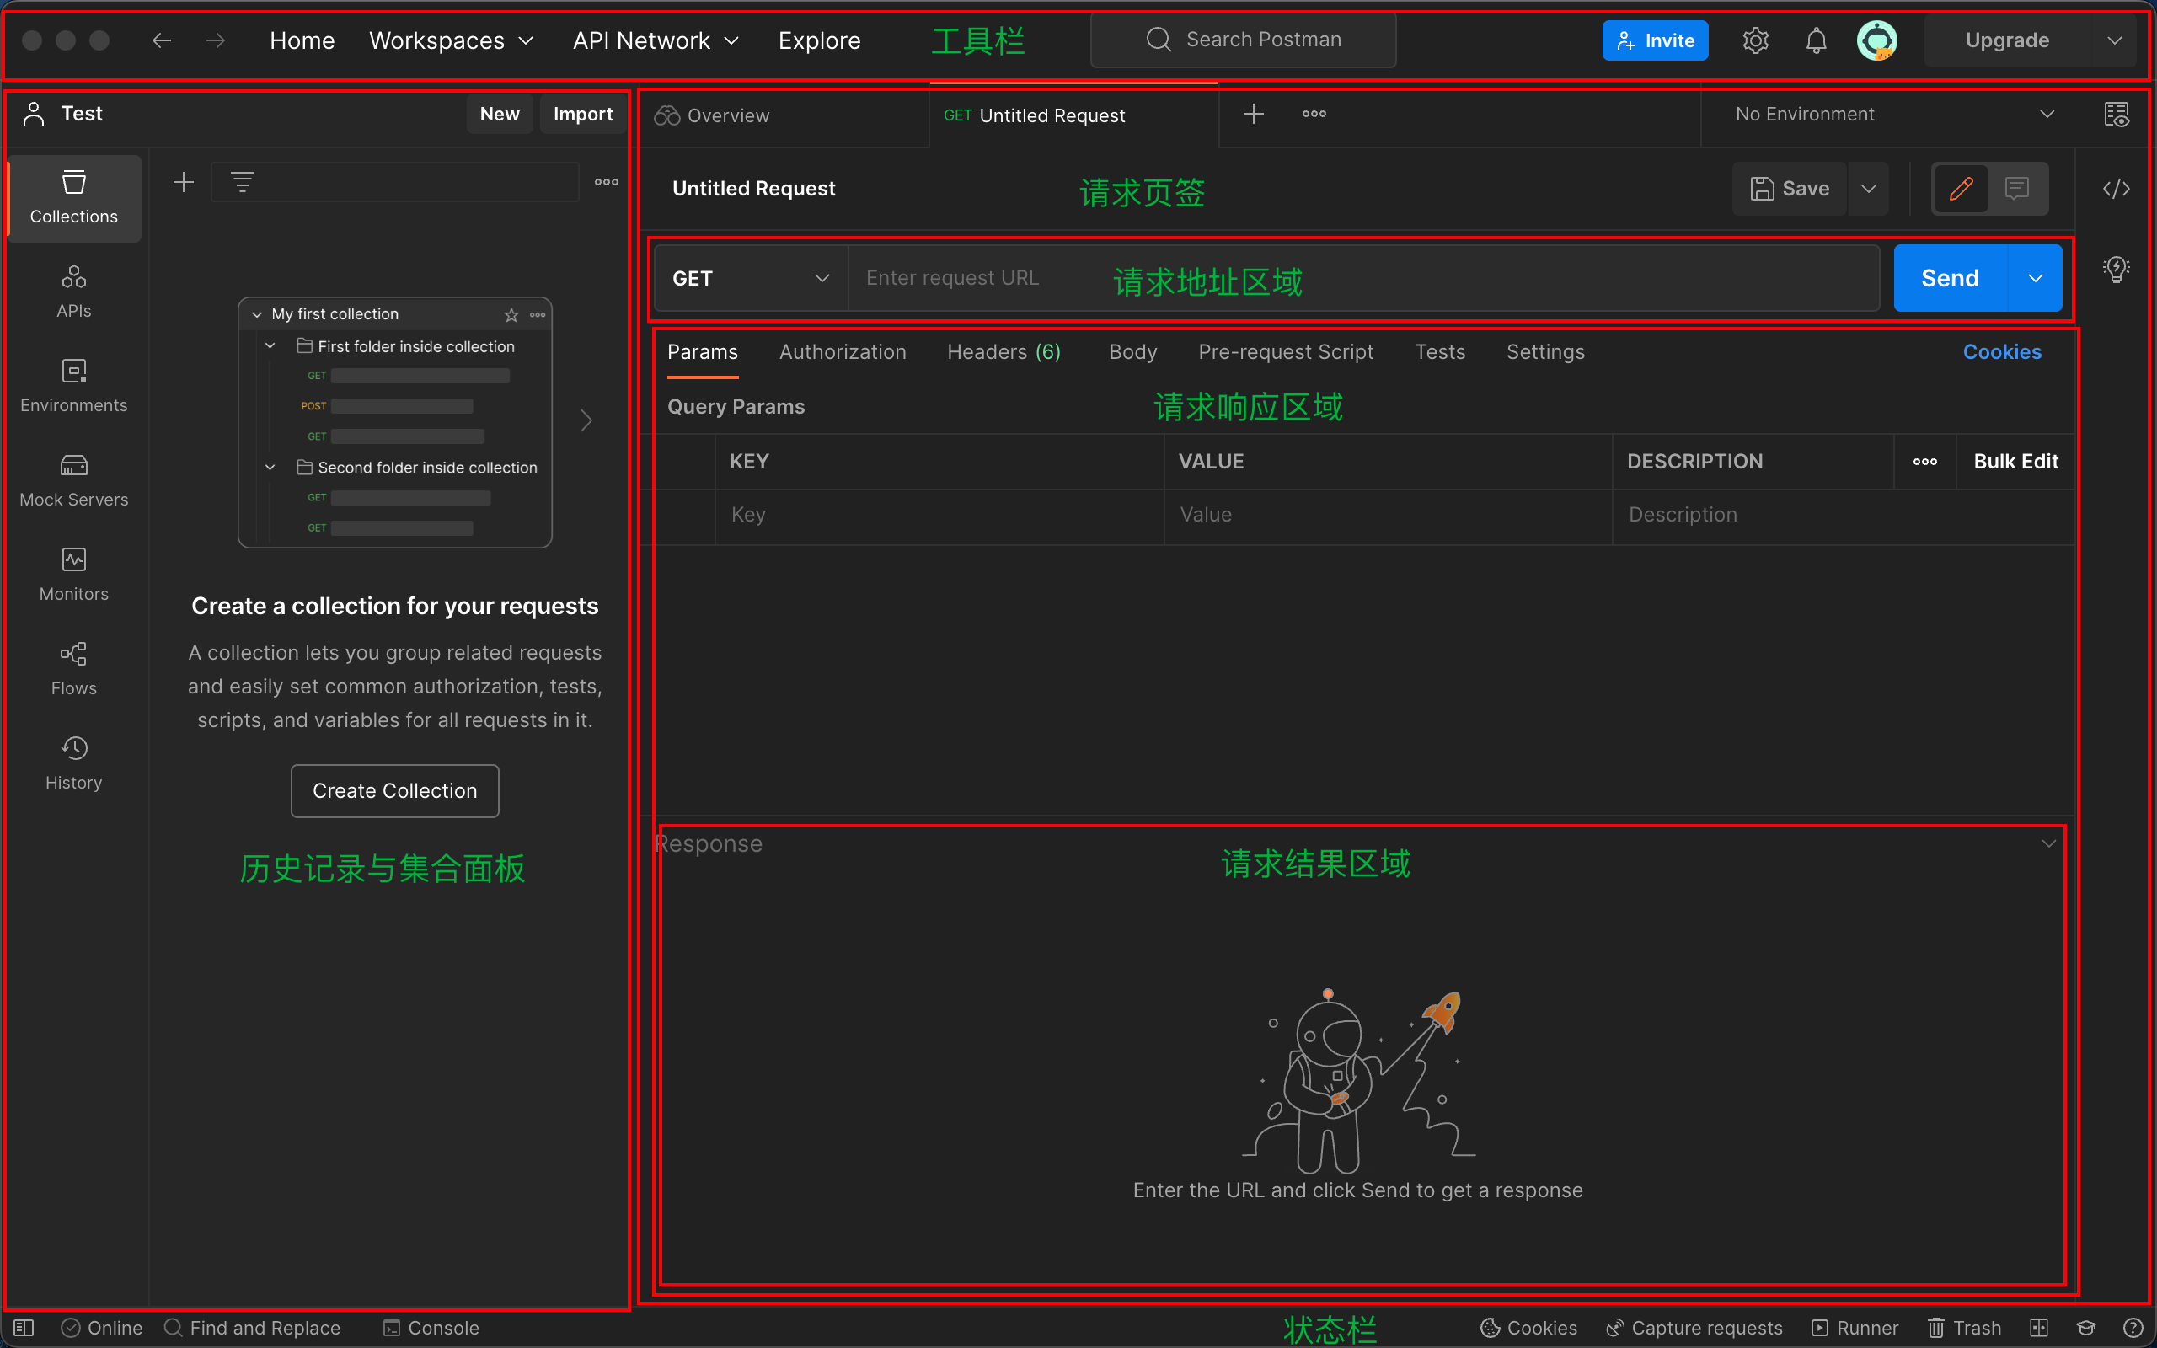Viewport: 2157px width, 1348px height.
Task: Click the Save button
Action: (x=1790, y=188)
